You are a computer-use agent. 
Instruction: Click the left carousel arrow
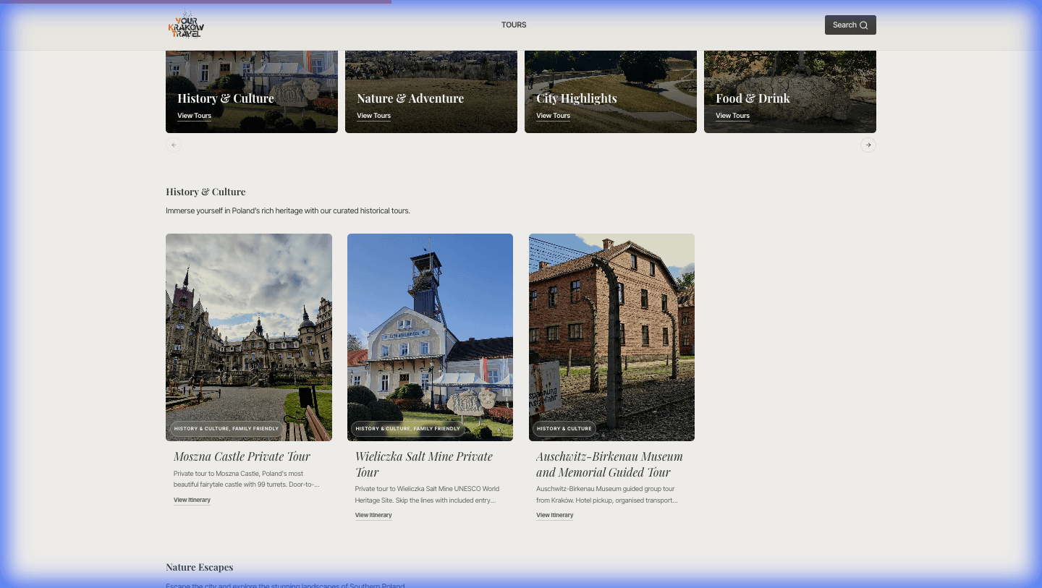[174, 145]
